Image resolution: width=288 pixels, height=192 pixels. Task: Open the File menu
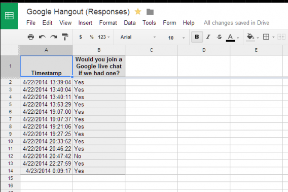[x=31, y=23]
